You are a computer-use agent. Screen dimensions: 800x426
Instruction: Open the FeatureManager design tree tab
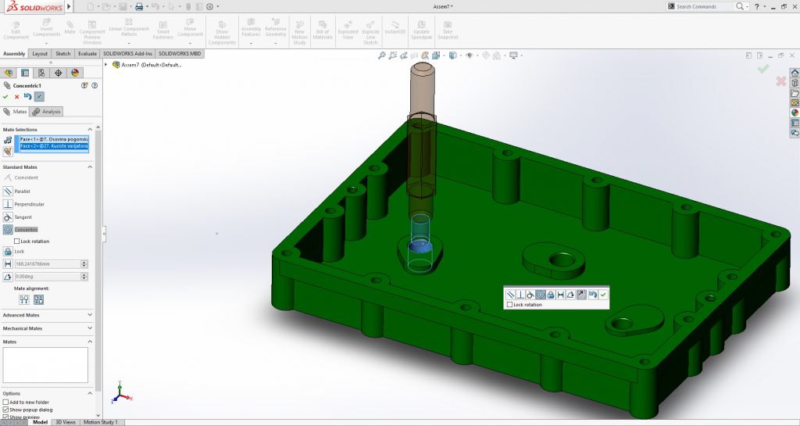(9, 73)
